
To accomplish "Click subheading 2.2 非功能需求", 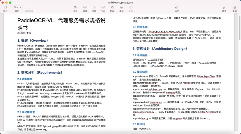I will coord(26,112).
